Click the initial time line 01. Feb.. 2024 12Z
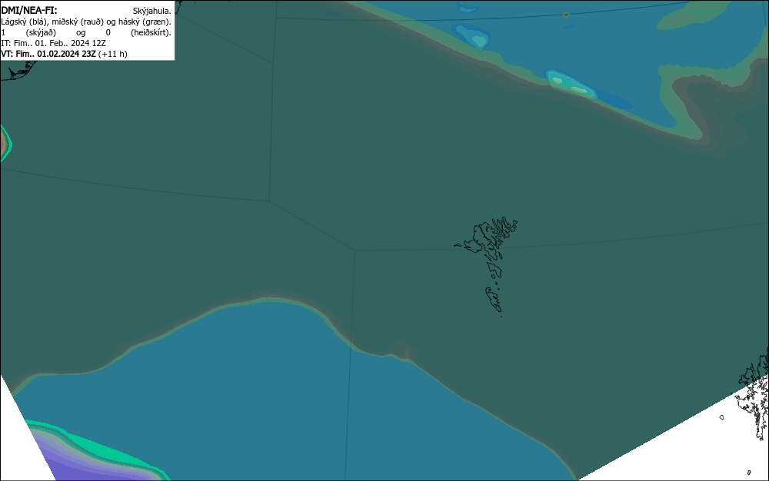 (53, 43)
